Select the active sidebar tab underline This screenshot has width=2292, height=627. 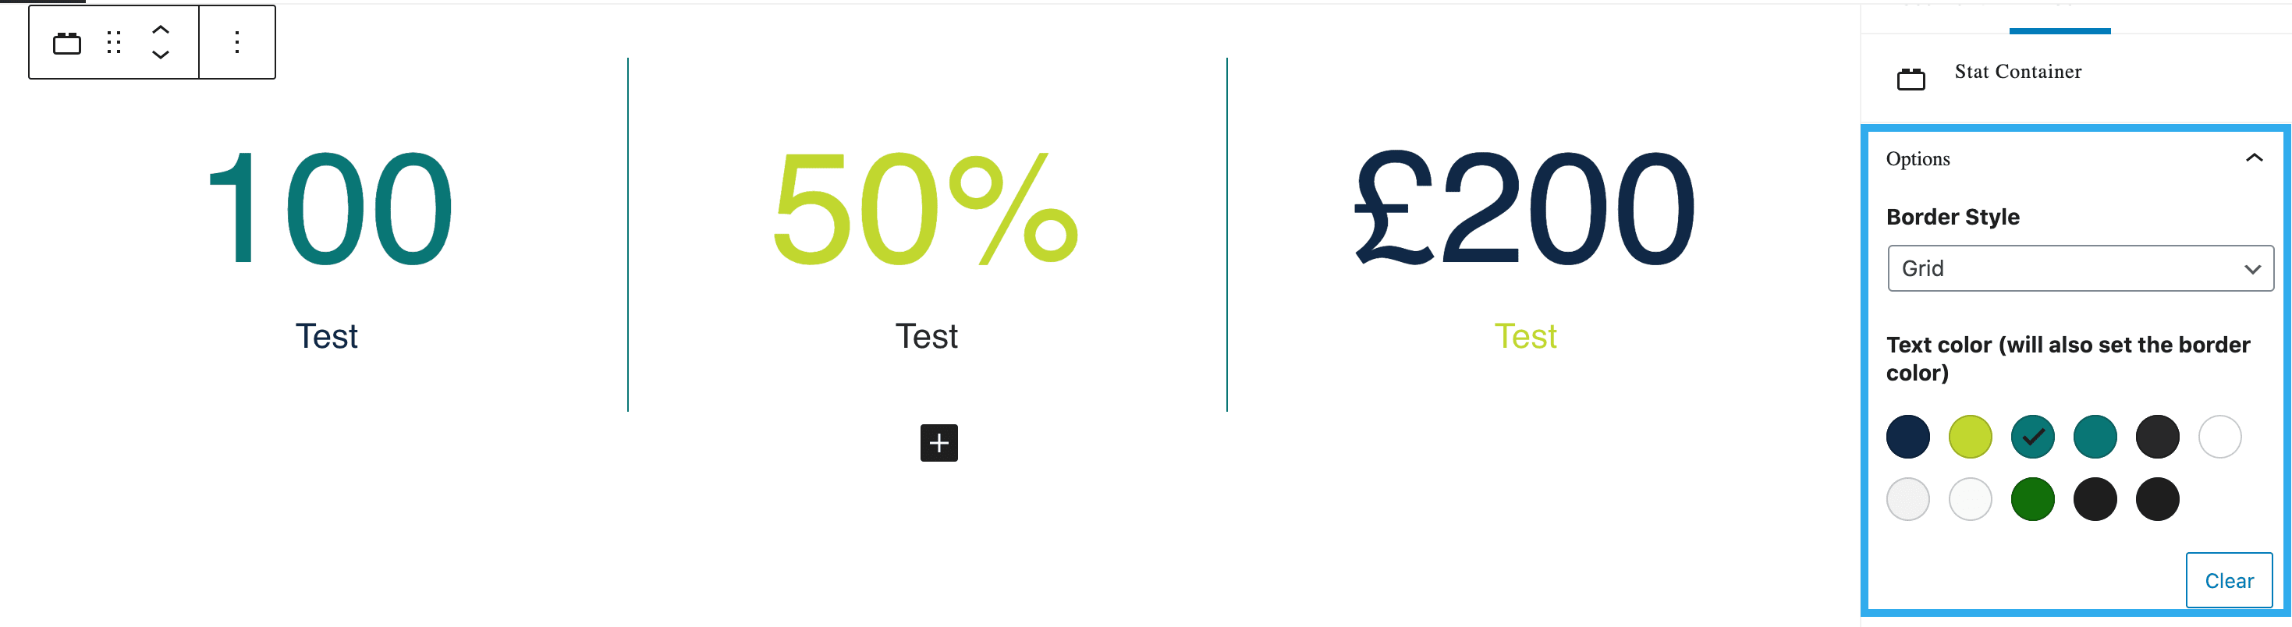tap(2059, 30)
